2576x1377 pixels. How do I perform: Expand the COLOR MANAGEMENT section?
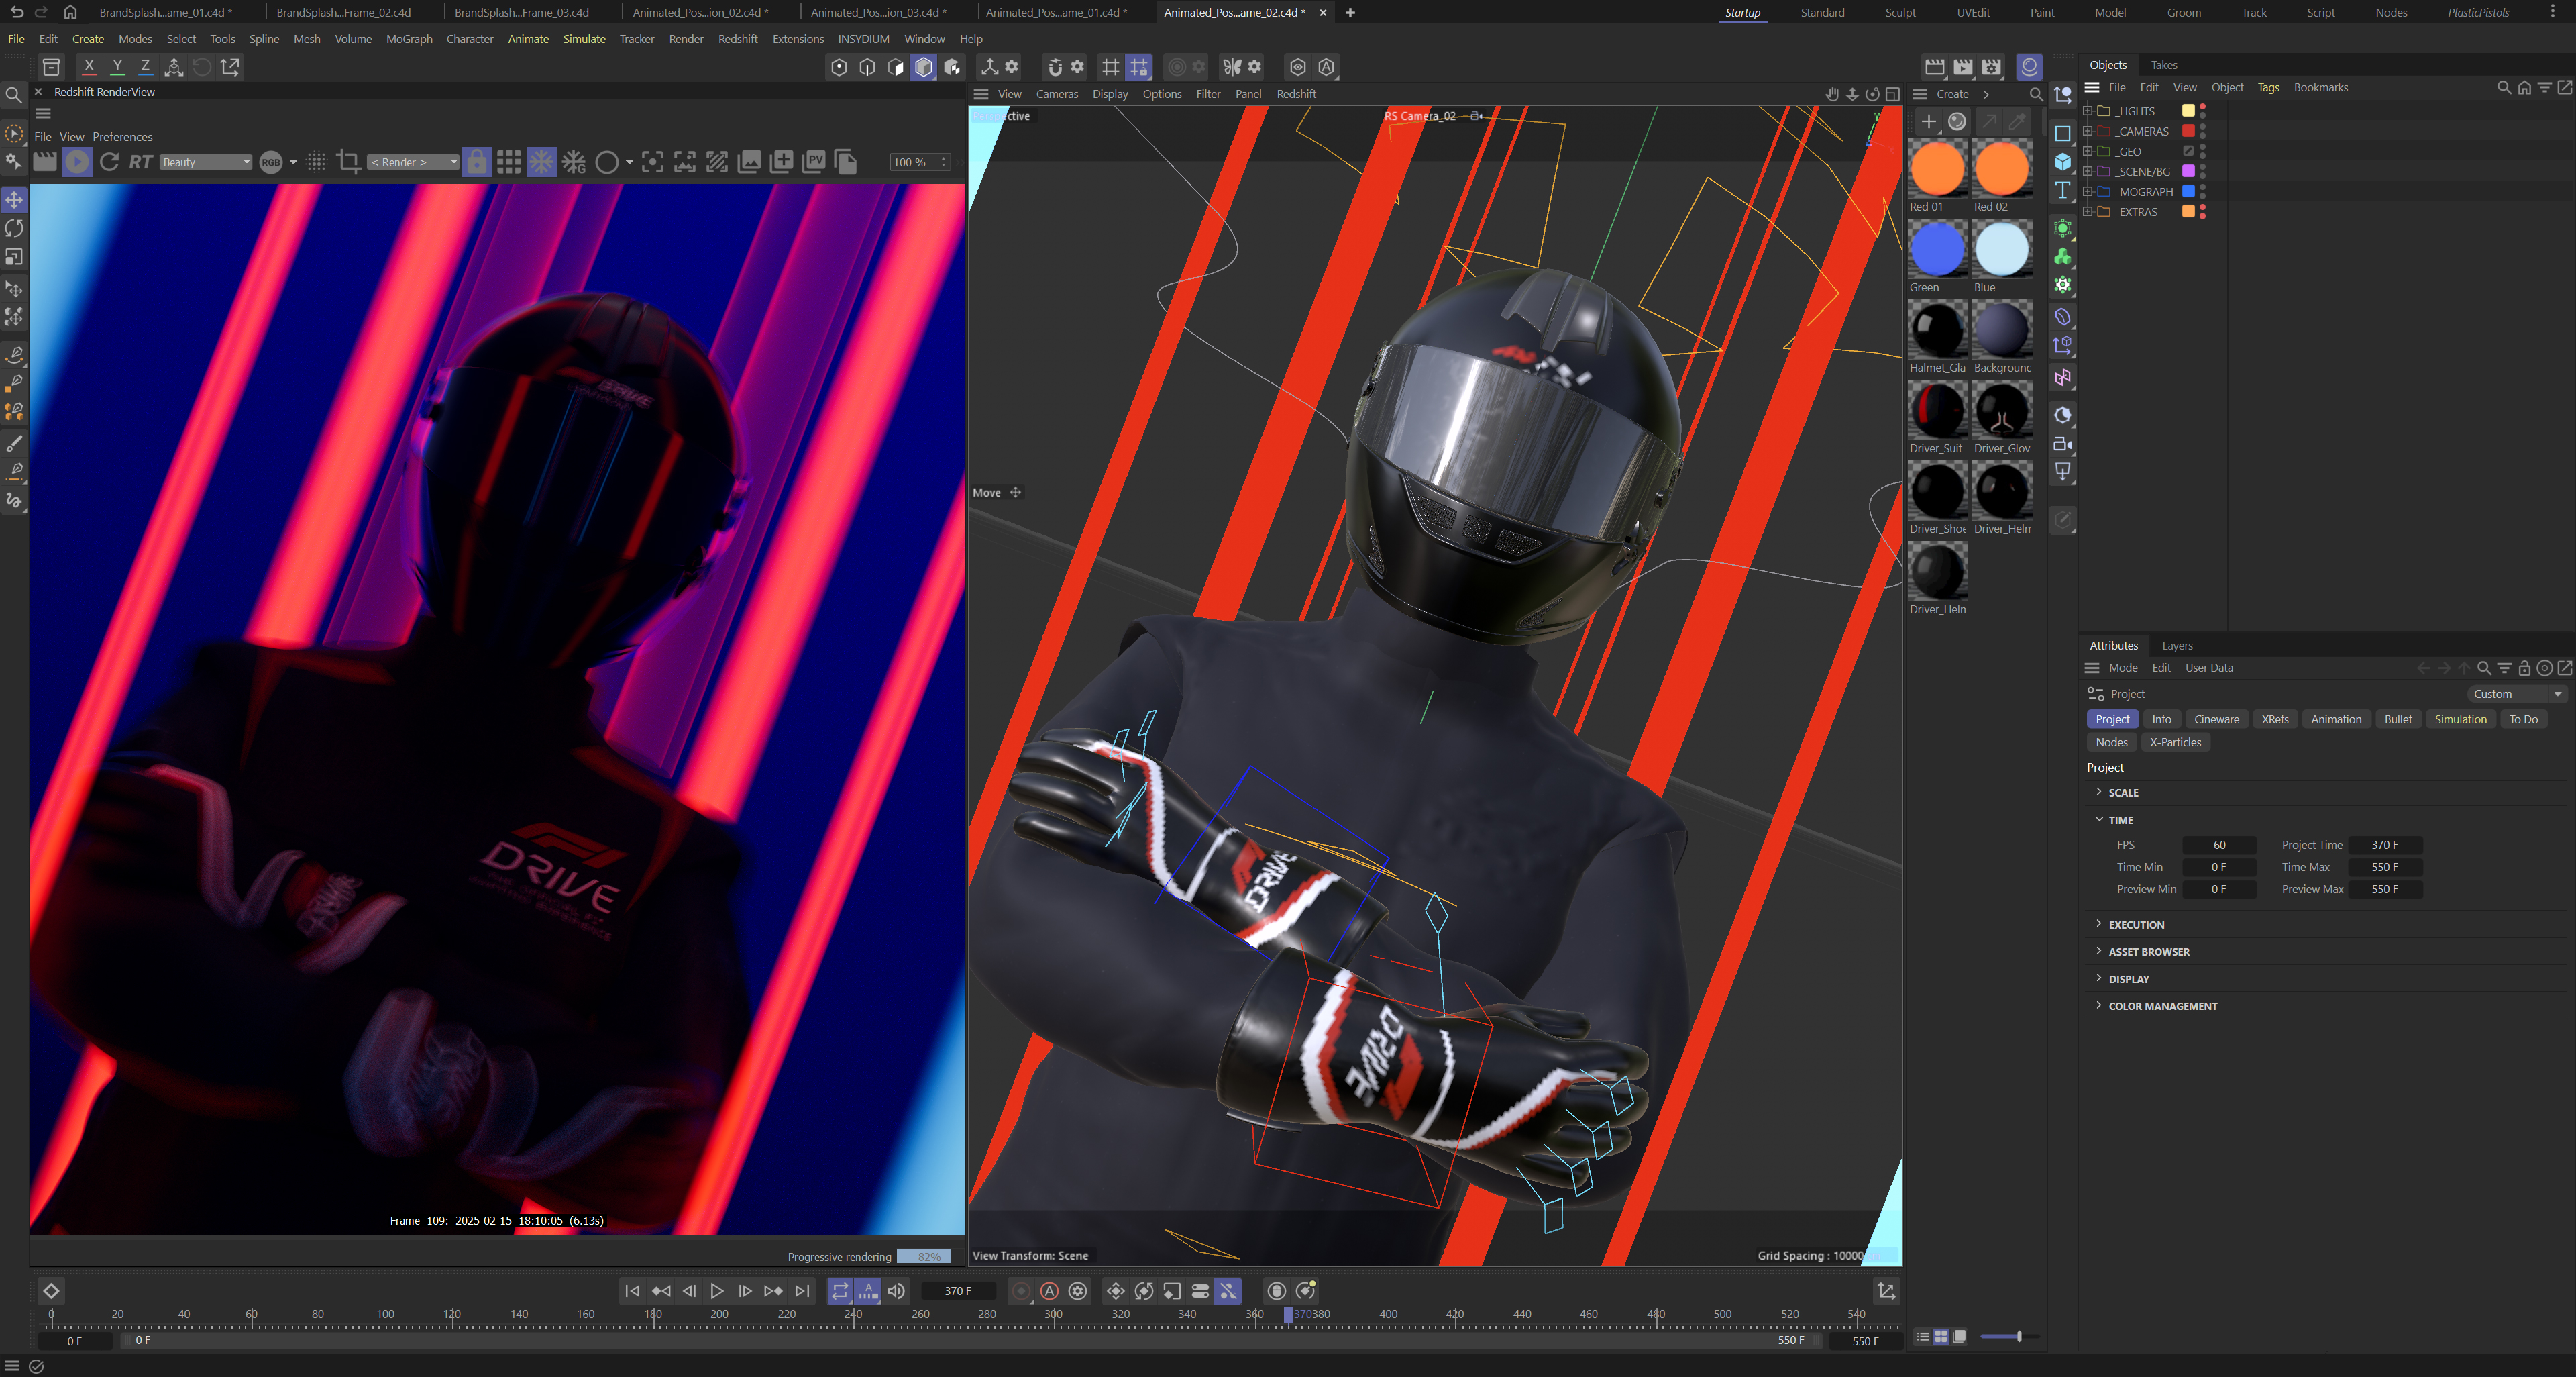(2162, 1006)
